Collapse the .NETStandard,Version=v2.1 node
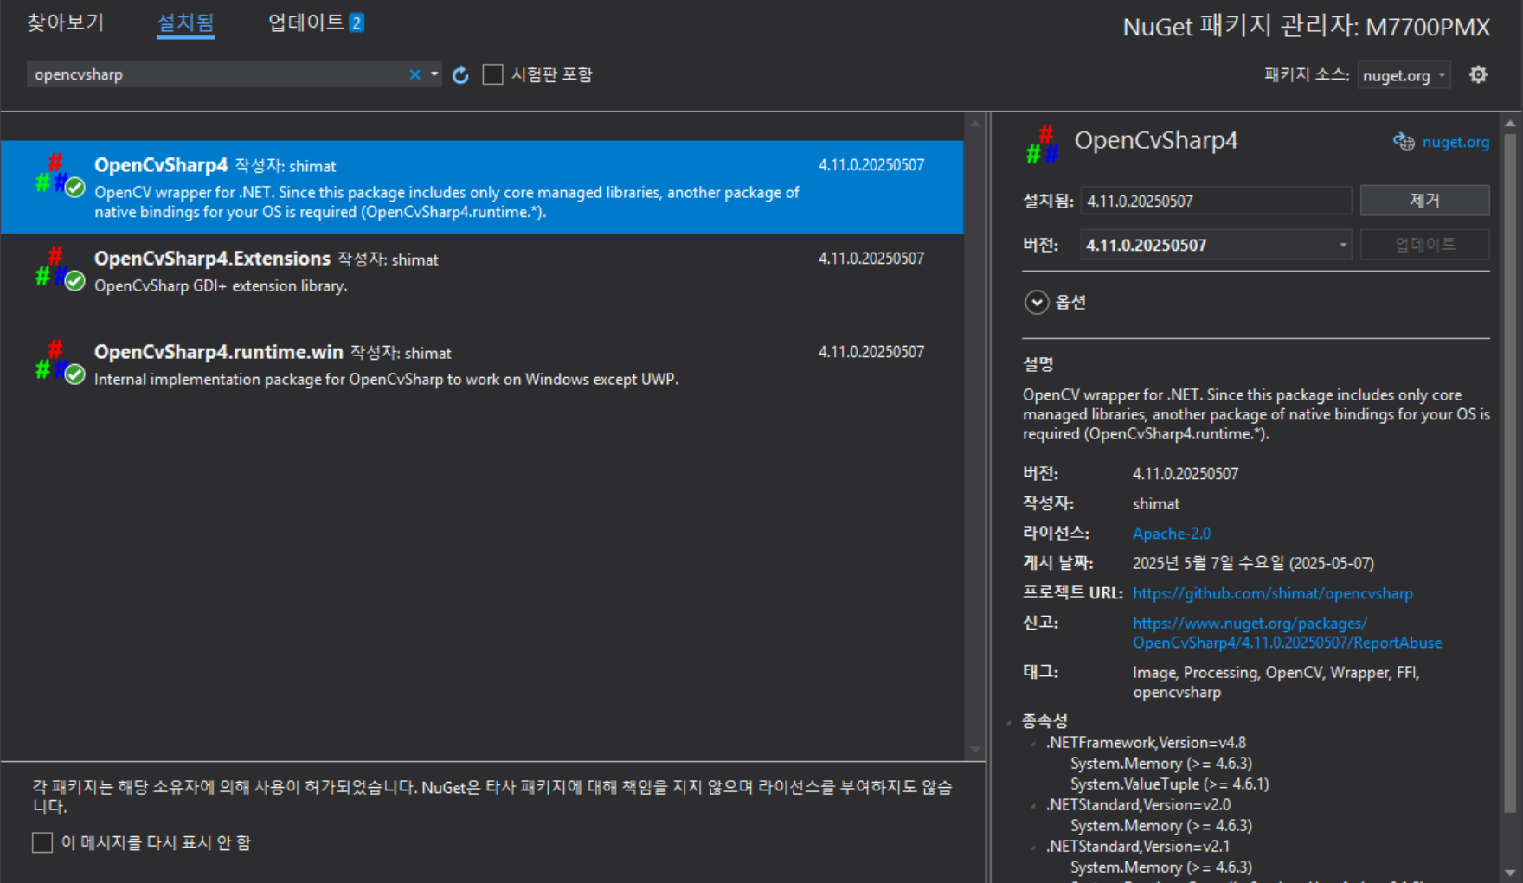 (x=1033, y=848)
